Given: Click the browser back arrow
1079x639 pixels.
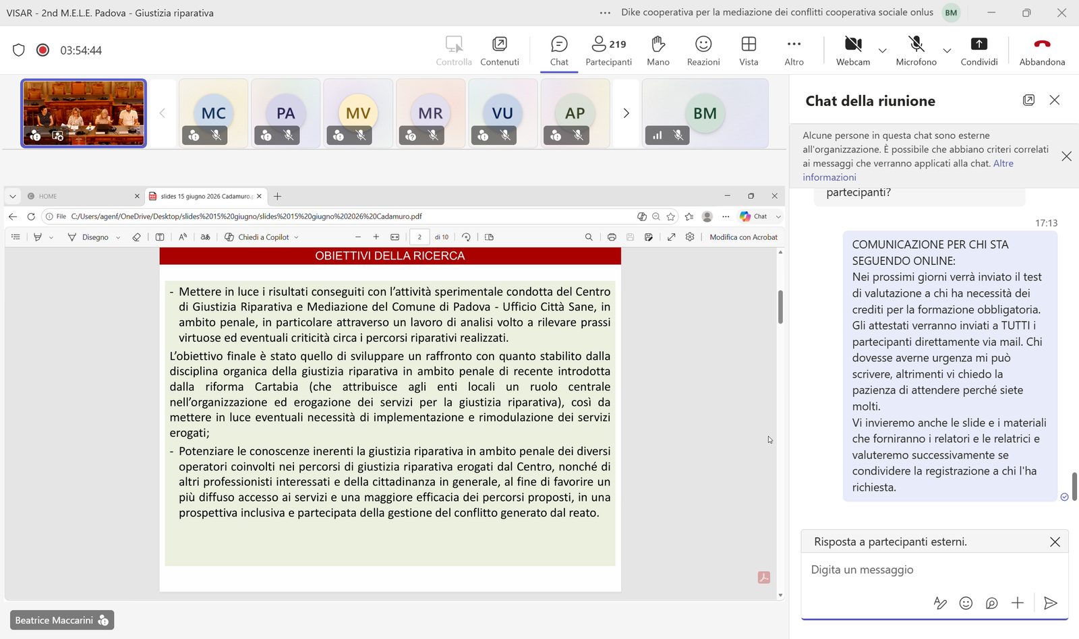Looking at the screenshot, I should [13, 216].
